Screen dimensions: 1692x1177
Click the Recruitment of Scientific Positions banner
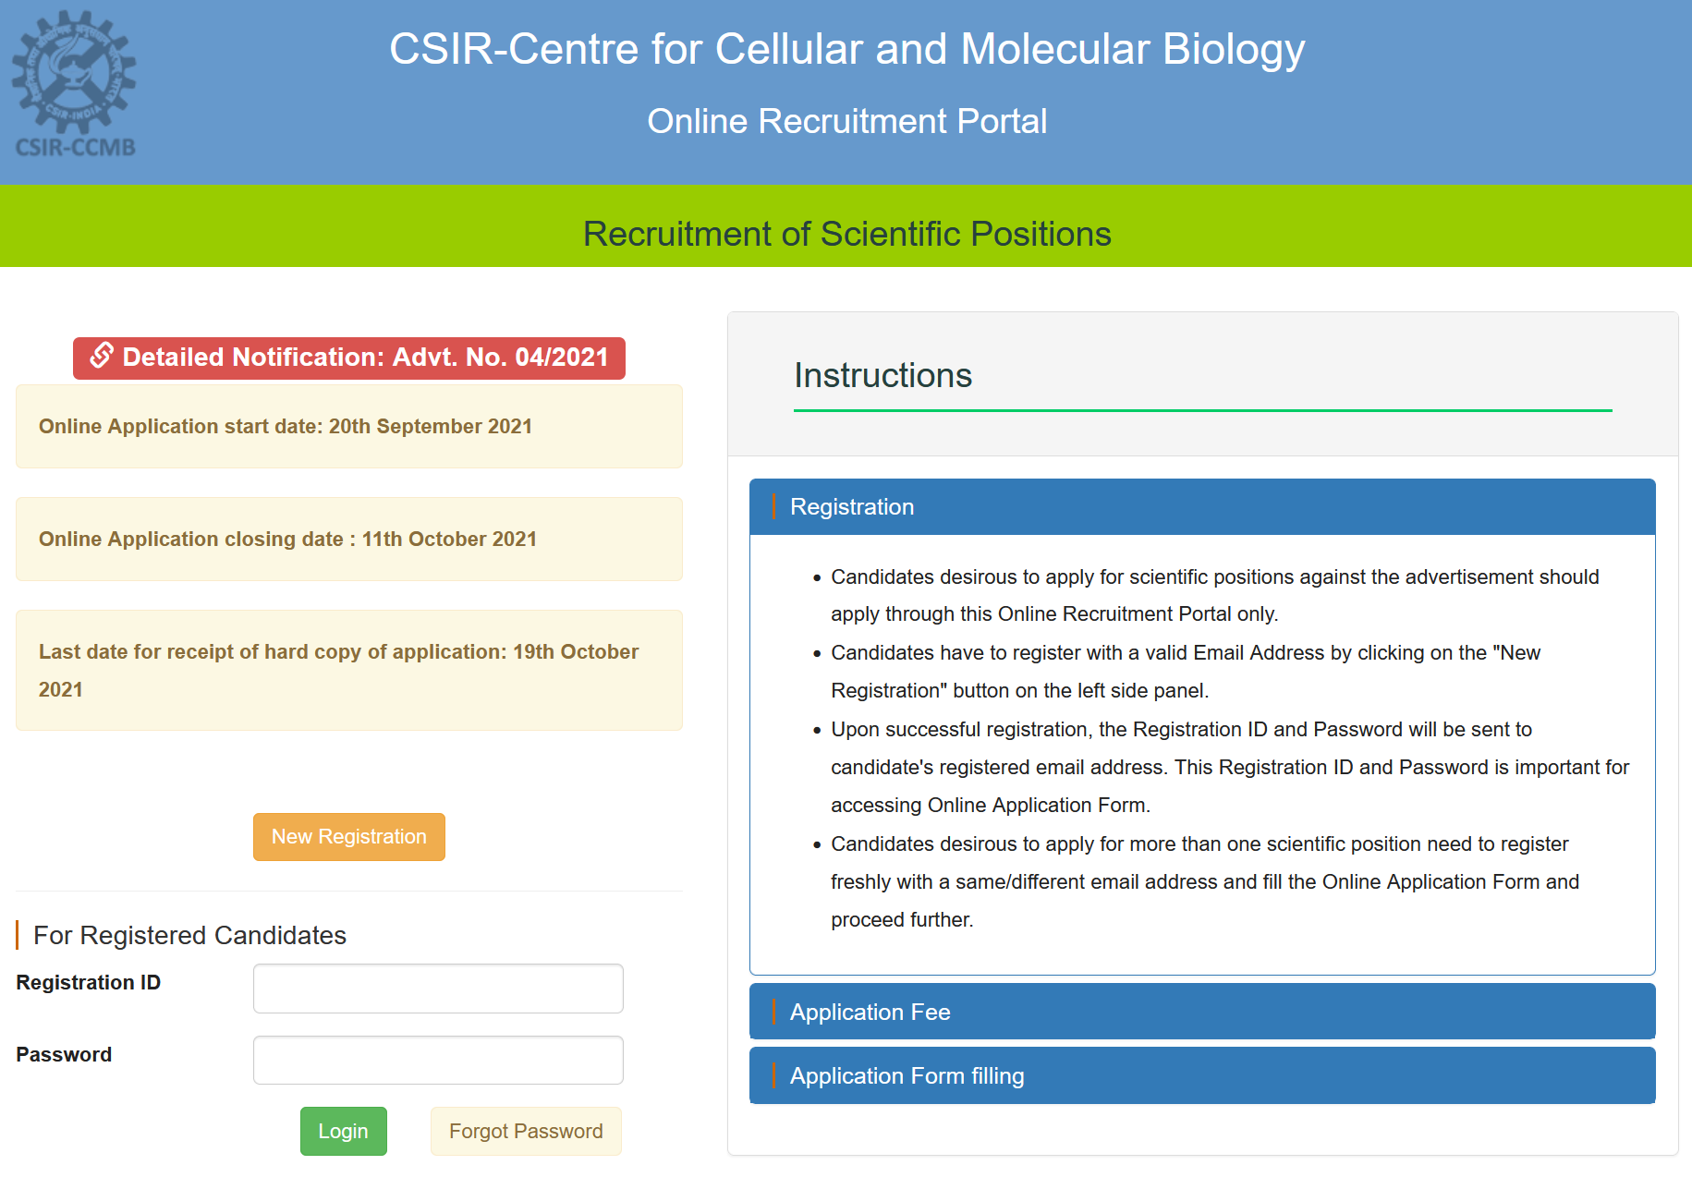tap(846, 233)
